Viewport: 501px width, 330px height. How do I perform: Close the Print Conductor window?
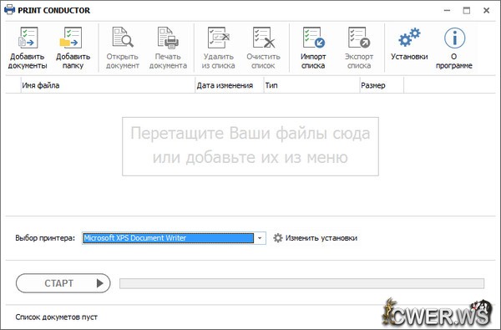tap(486, 11)
